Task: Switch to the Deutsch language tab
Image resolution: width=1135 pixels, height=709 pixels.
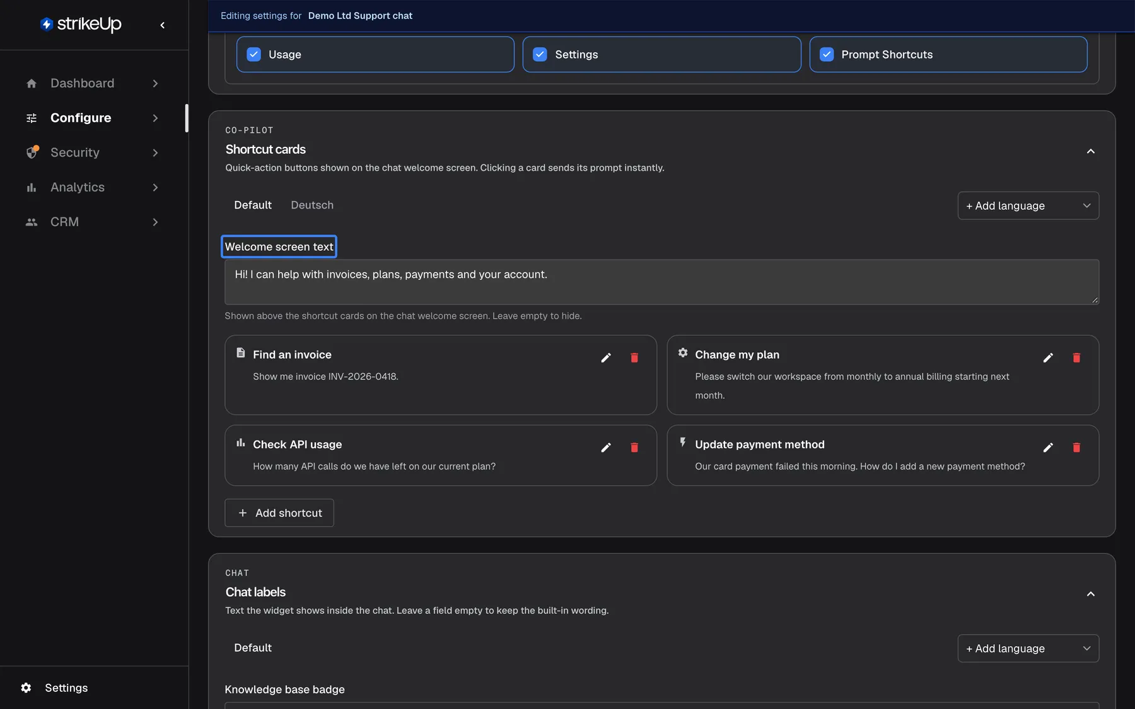Action: 312,205
